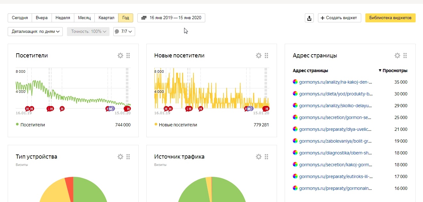The width and height of the screenshot is (423, 202).
Task: Click total value 779 281 in Новые посетители
Action: point(261,125)
